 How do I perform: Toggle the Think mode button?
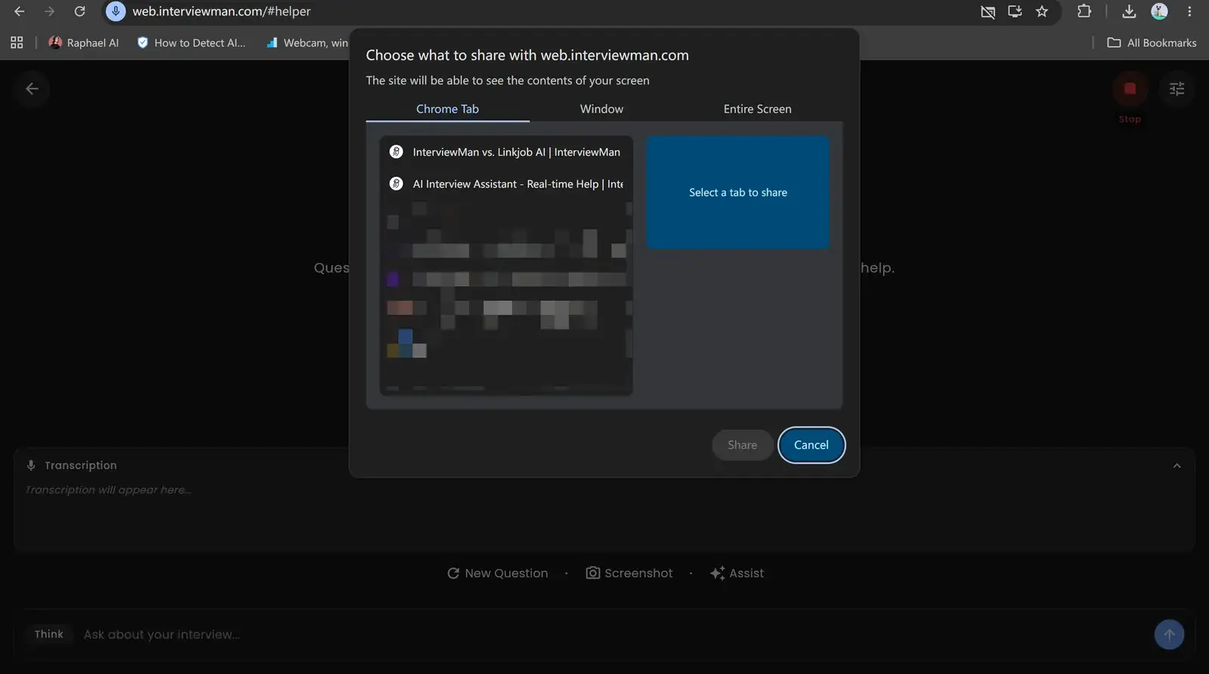click(x=48, y=635)
